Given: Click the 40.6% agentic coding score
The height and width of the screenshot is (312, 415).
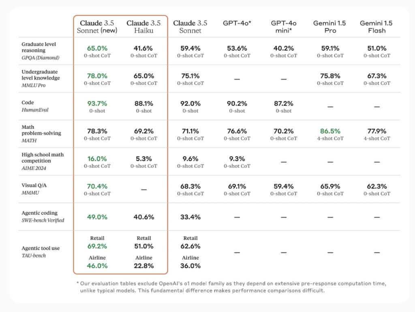Looking at the screenshot, I should [144, 217].
